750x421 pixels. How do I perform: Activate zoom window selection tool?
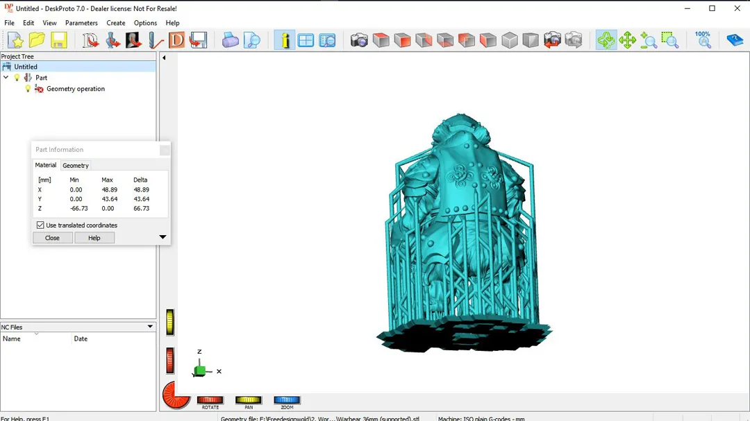pyautogui.click(x=669, y=40)
